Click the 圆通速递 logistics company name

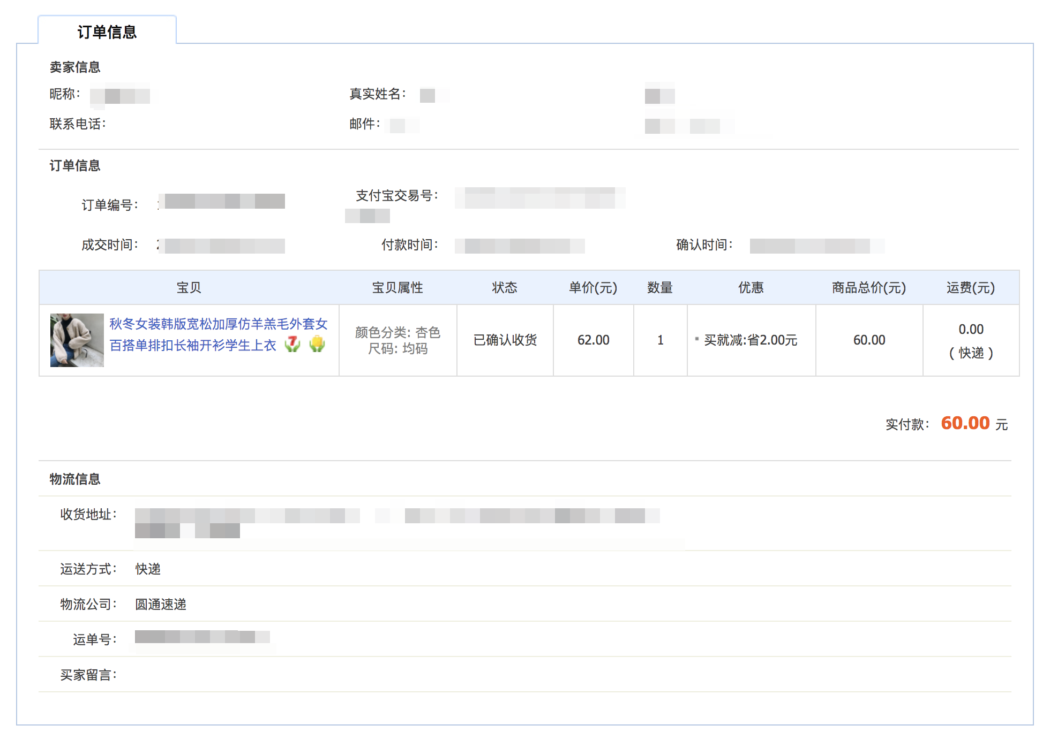click(x=161, y=604)
